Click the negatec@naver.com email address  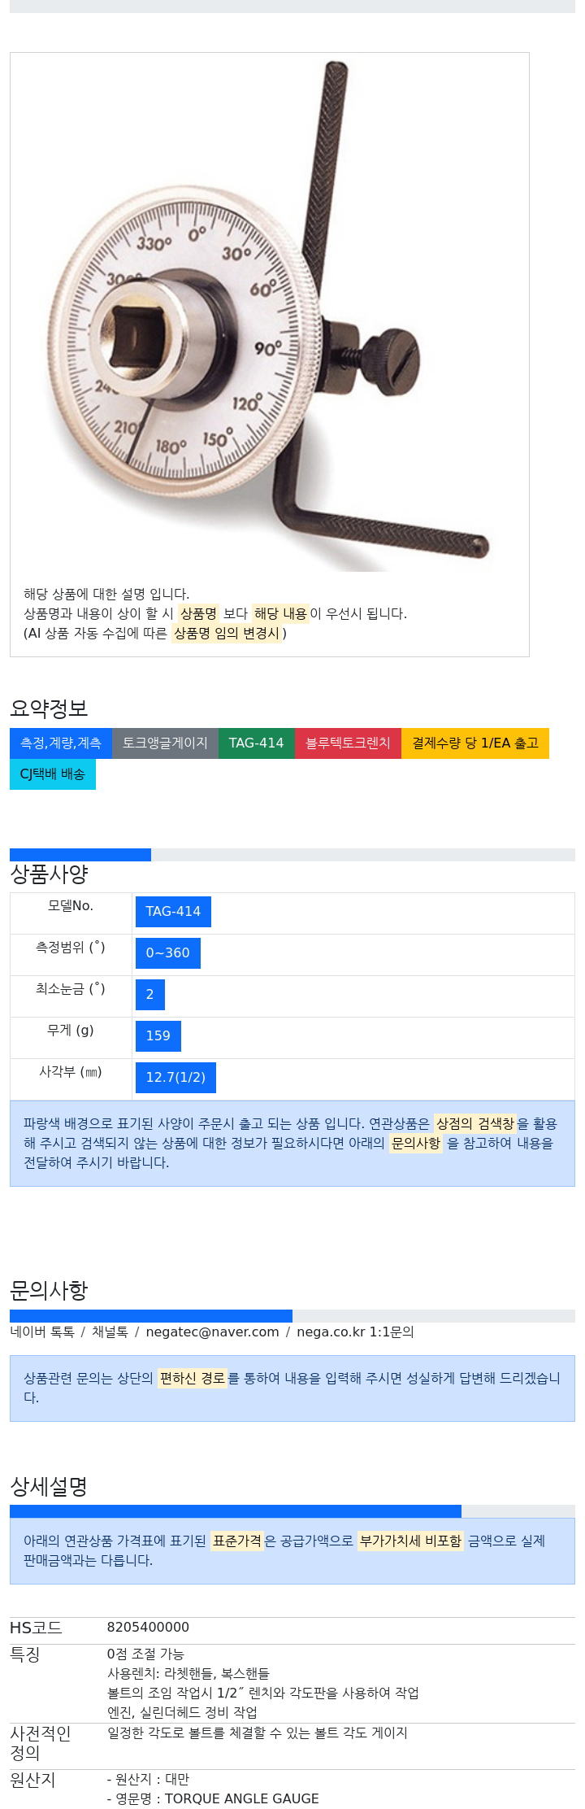[x=212, y=1332]
